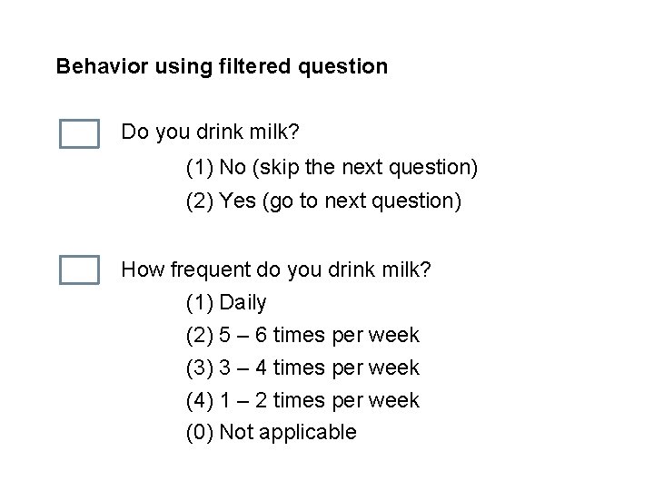Select option (2) Yes (go to next question)

323,201
